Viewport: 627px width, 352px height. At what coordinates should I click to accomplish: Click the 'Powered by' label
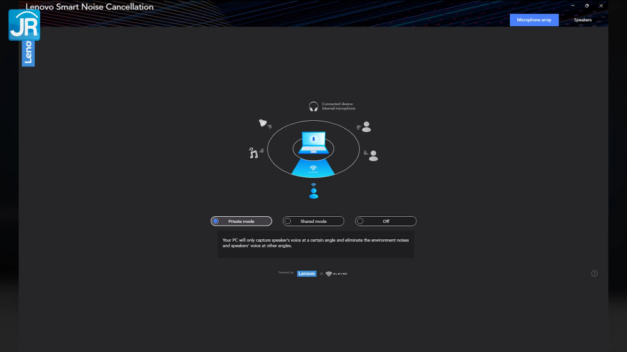tap(286, 272)
